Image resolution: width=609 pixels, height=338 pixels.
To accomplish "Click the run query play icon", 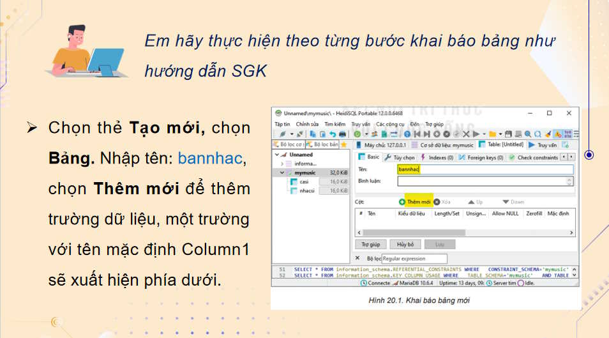I will pyautogui.click(x=476, y=134).
